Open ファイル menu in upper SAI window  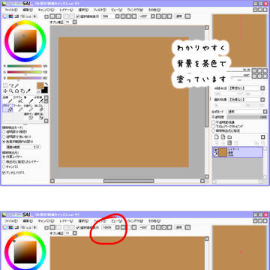click(x=11, y=10)
